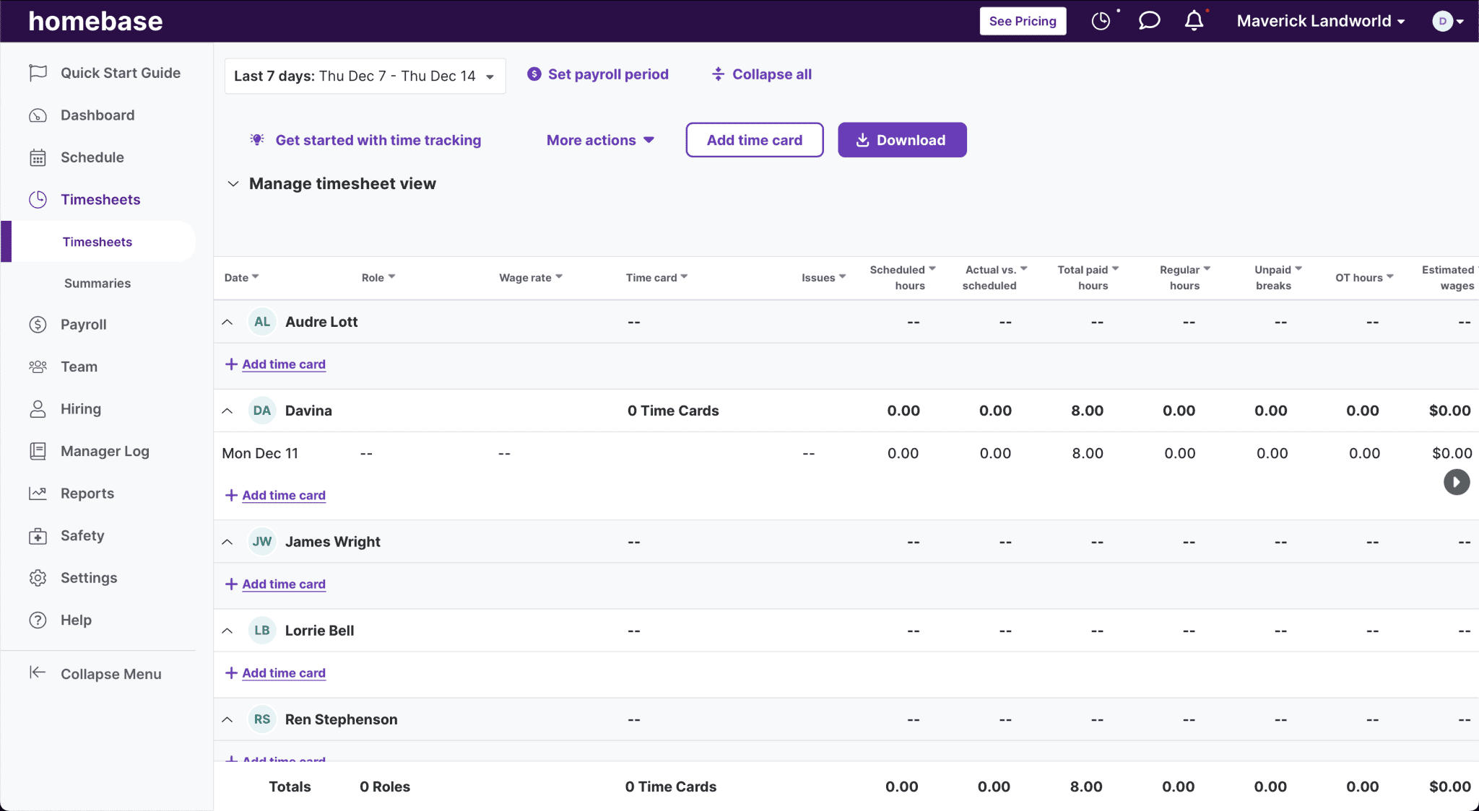Viewport: 1479px width, 811px height.
Task: Open the Timesheets clock icon in sidebar
Action: click(38, 199)
